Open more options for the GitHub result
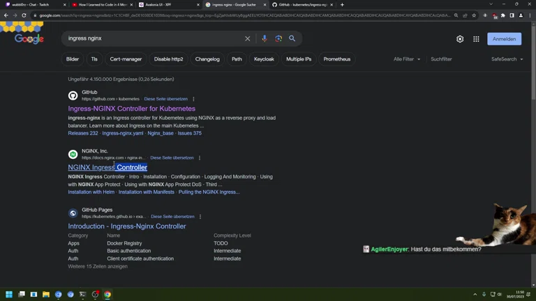Image resolution: width=536 pixels, height=301 pixels. 193,99
